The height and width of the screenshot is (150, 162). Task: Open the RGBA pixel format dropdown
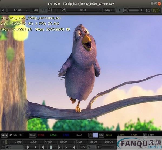(x=33, y=135)
